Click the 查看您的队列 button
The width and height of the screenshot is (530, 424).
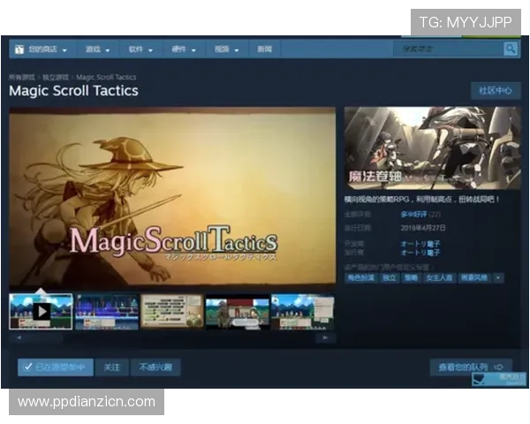point(471,367)
